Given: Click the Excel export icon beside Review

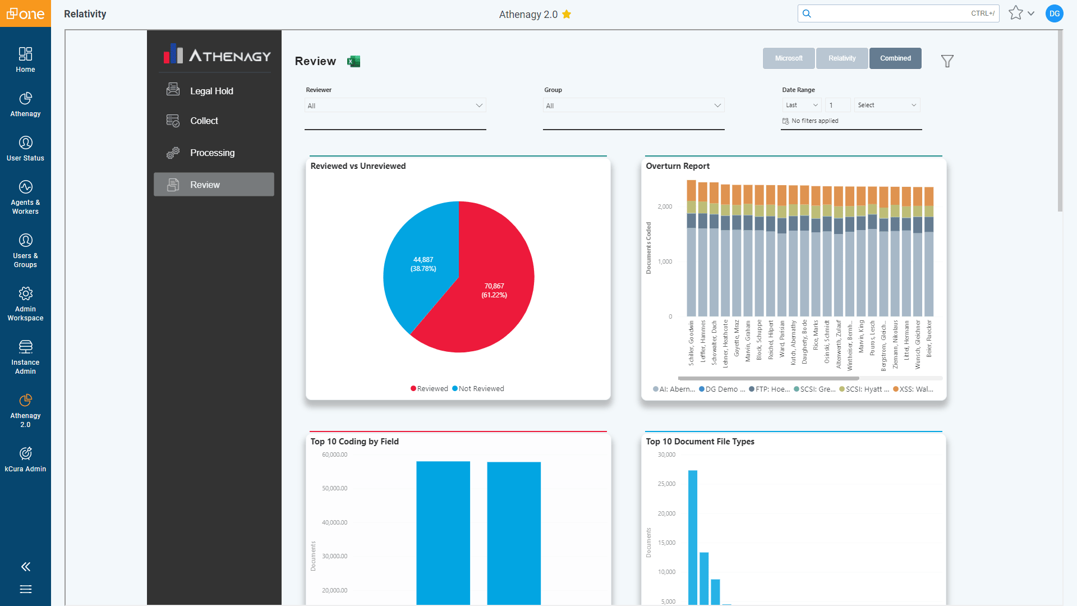Looking at the screenshot, I should tap(353, 61).
